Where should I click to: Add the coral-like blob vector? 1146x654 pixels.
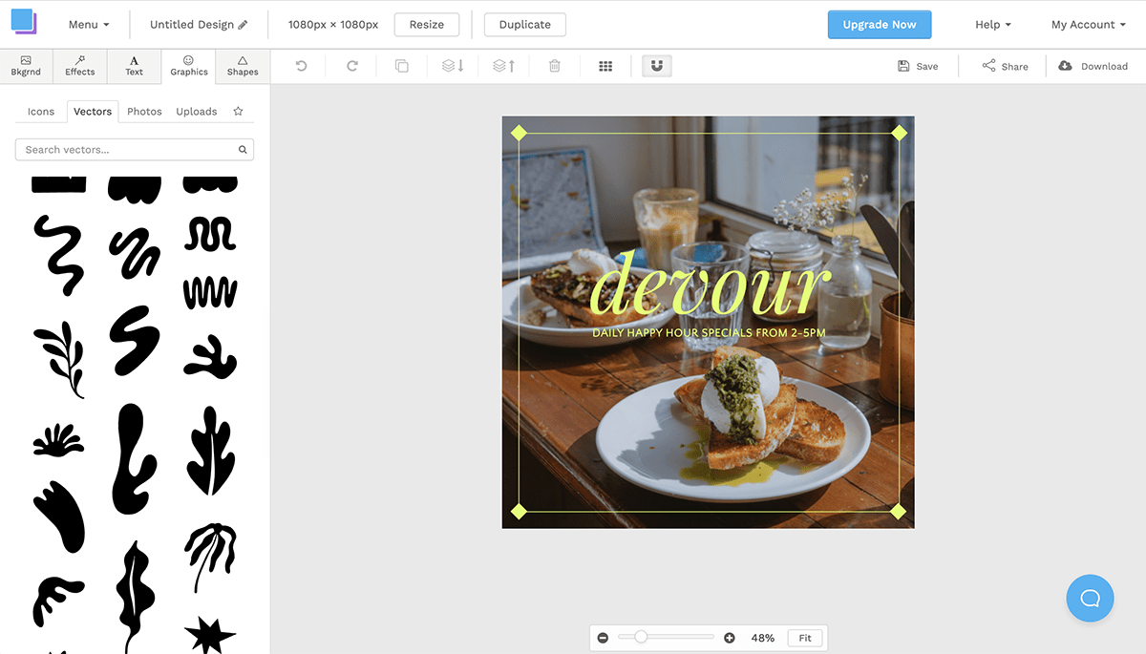tap(210, 357)
